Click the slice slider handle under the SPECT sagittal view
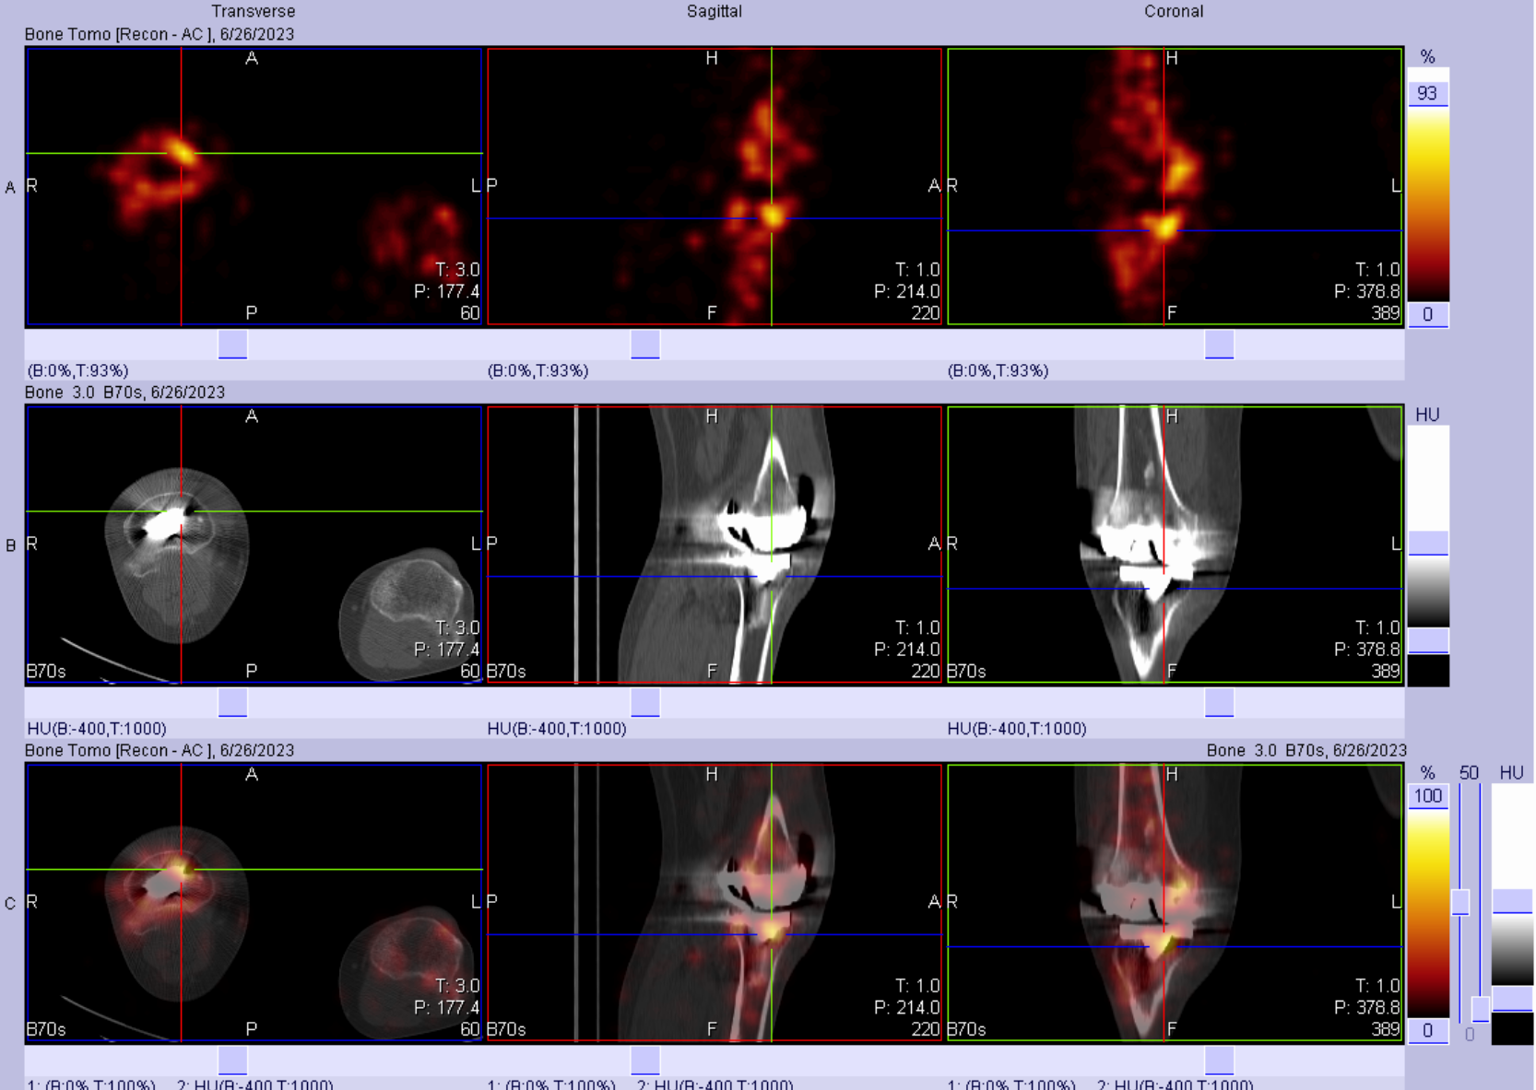Viewport: 1536px width, 1090px height. pyautogui.click(x=645, y=345)
